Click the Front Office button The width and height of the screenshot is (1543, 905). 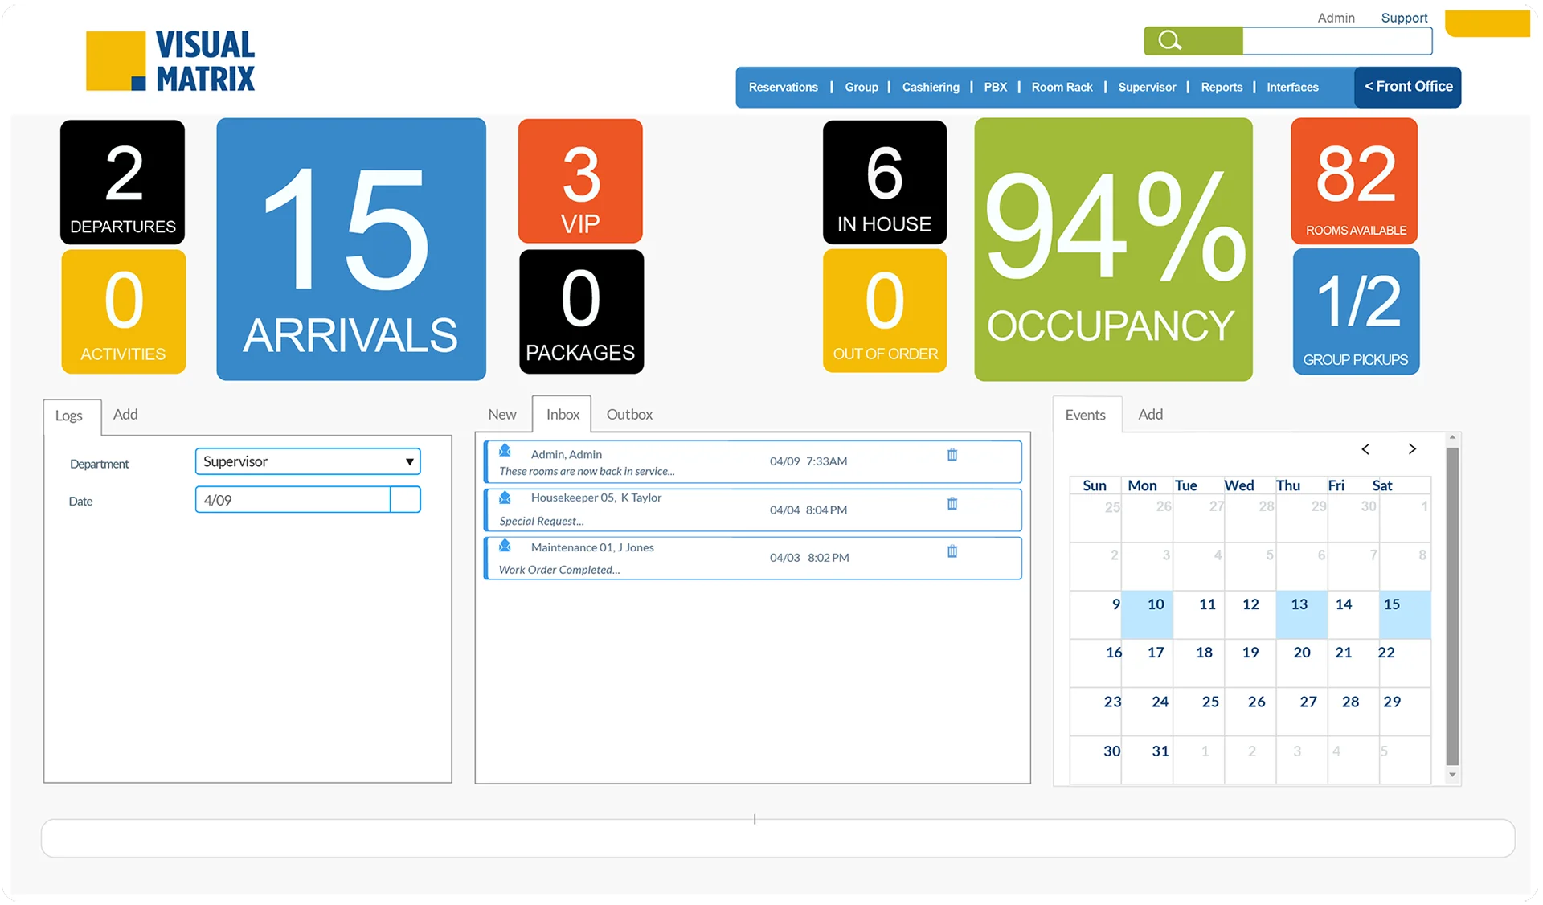1408,87
